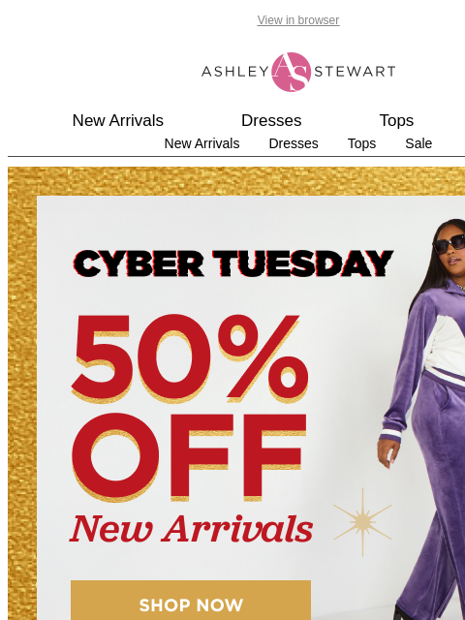Screen dimensions: 465x620
Task: Click the gold glitter banner border
Action: (22, 393)
